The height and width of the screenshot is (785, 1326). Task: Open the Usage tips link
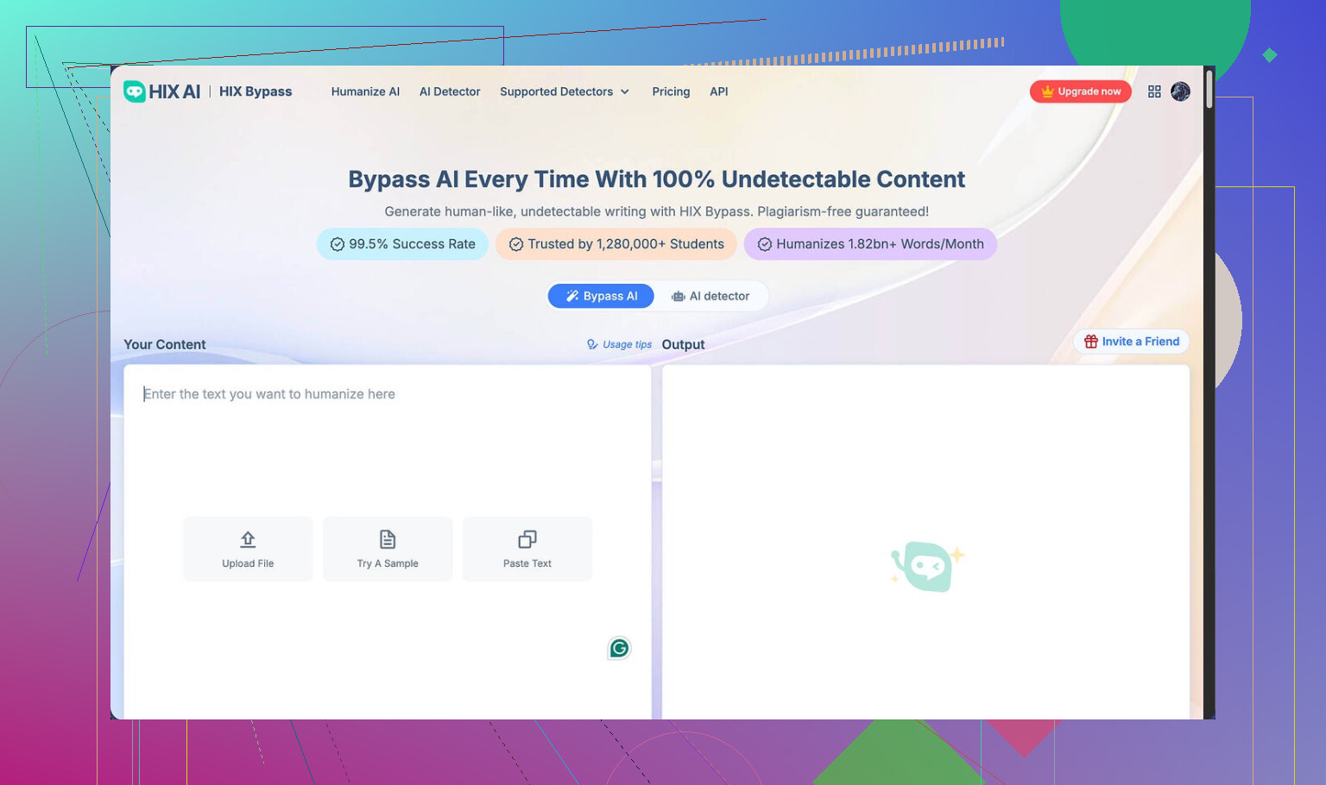tap(619, 344)
